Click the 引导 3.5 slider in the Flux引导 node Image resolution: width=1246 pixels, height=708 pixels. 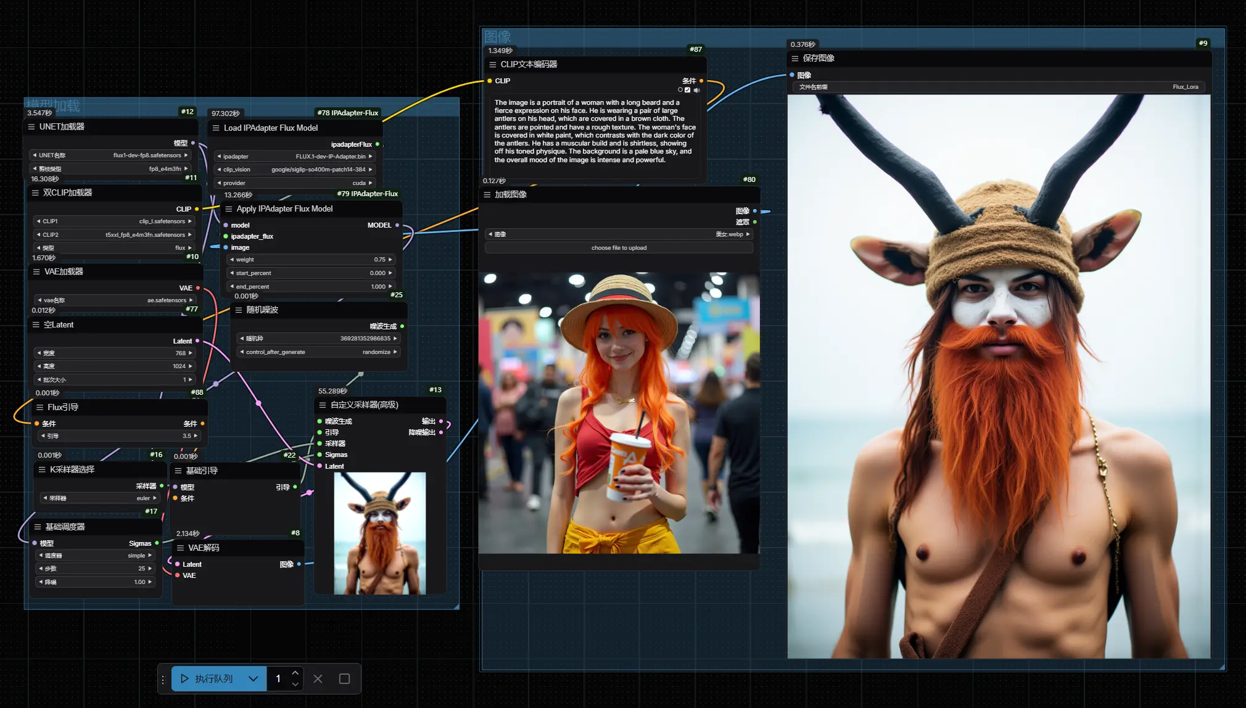[x=118, y=436]
